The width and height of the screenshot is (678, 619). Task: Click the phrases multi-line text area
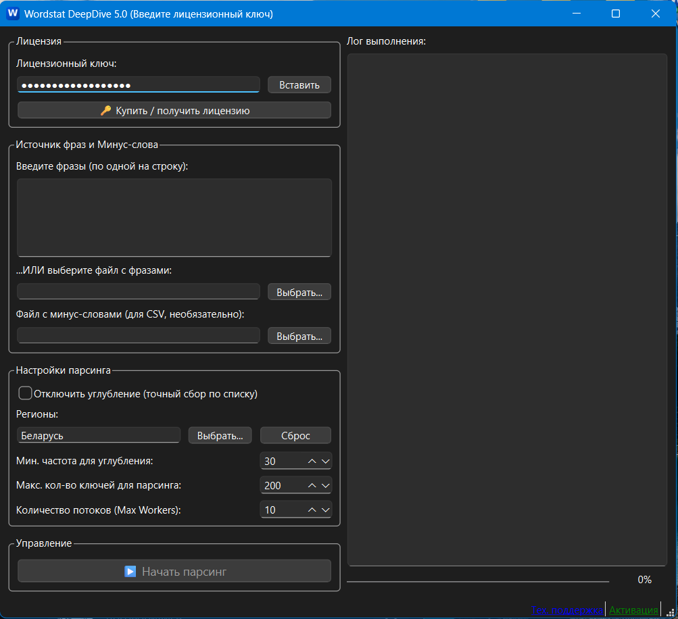[x=174, y=218]
